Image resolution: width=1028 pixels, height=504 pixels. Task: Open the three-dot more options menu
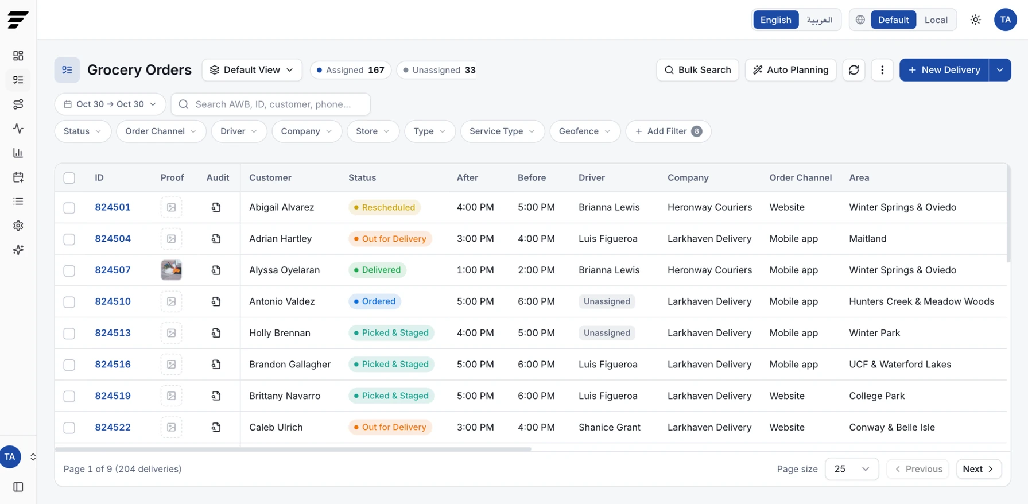pos(882,70)
